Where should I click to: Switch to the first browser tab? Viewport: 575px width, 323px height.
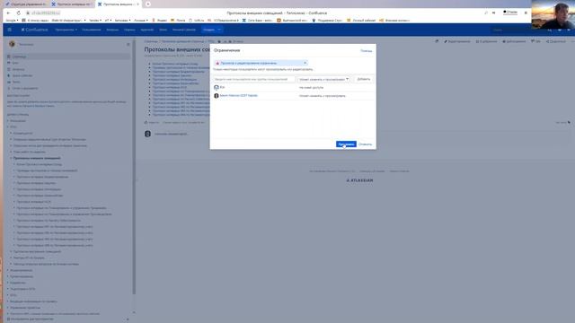point(26,4)
